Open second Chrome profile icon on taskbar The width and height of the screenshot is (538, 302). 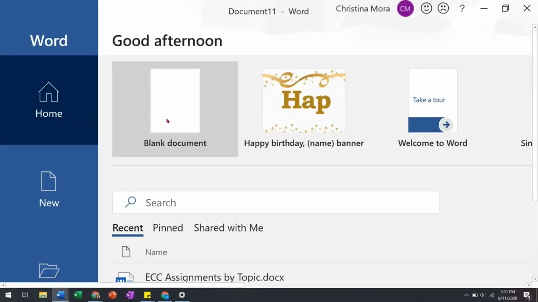[x=165, y=295]
